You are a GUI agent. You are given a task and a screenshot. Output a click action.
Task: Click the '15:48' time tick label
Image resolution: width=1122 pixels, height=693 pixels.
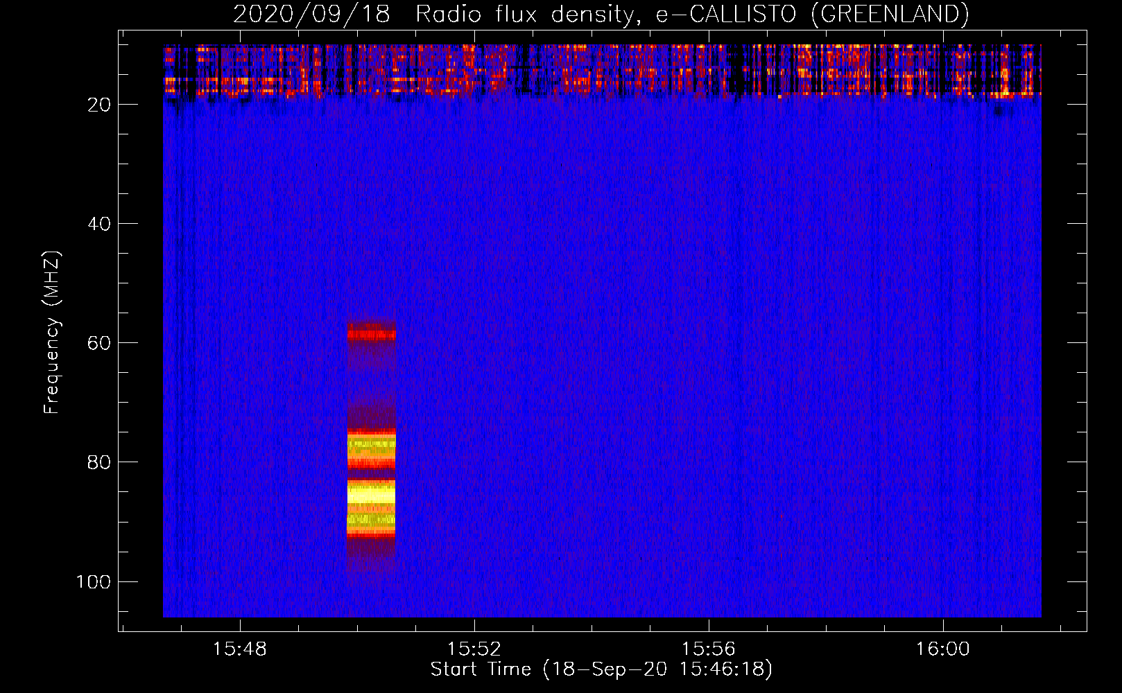(240, 649)
